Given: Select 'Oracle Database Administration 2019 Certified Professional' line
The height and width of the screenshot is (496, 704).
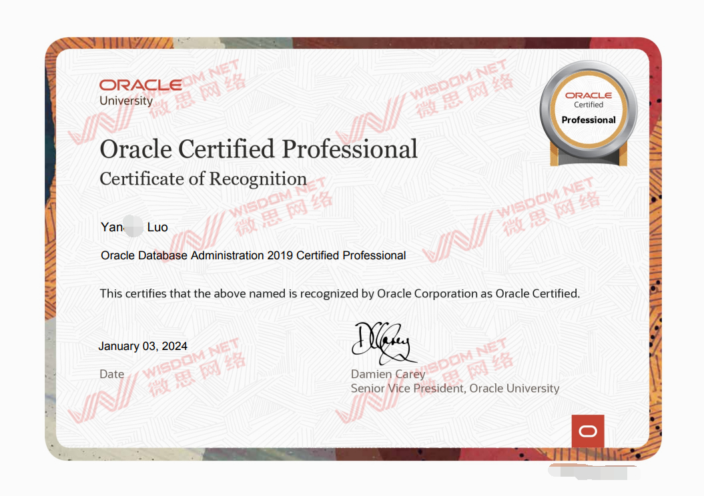Looking at the screenshot, I should click(x=253, y=255).
